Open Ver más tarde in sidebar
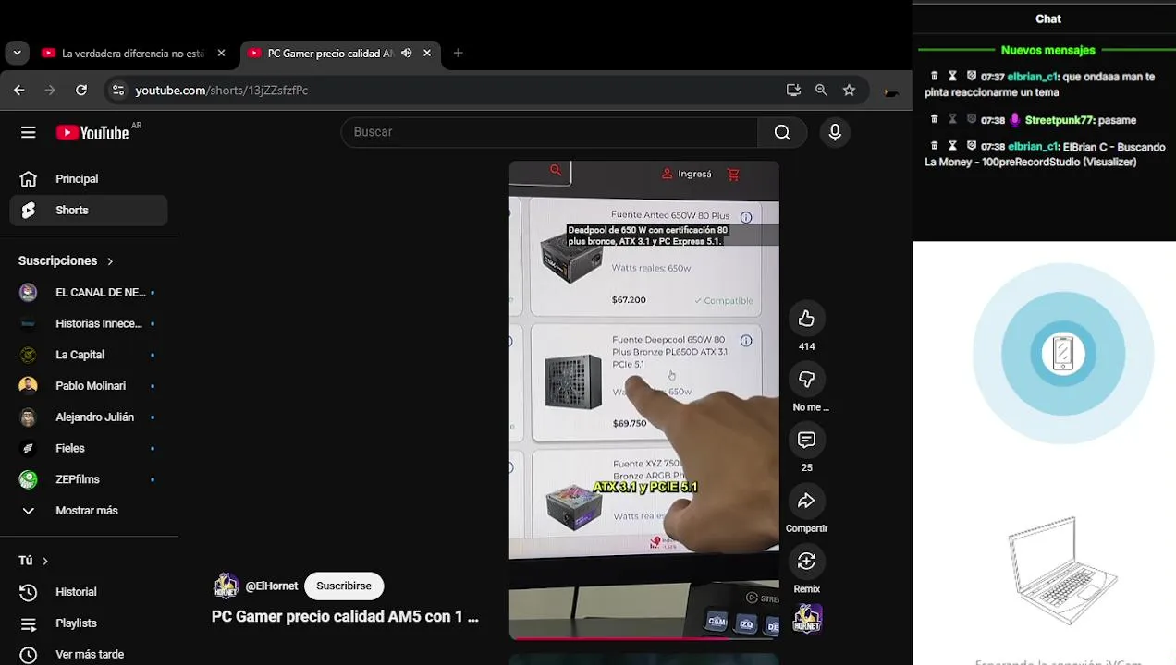1176x665 pixels. (x=89, y=655)
